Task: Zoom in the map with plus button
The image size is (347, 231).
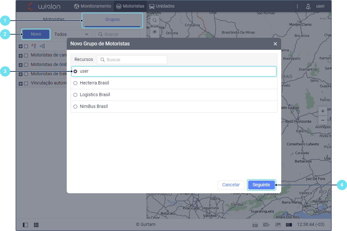Action: pos(323,111)
